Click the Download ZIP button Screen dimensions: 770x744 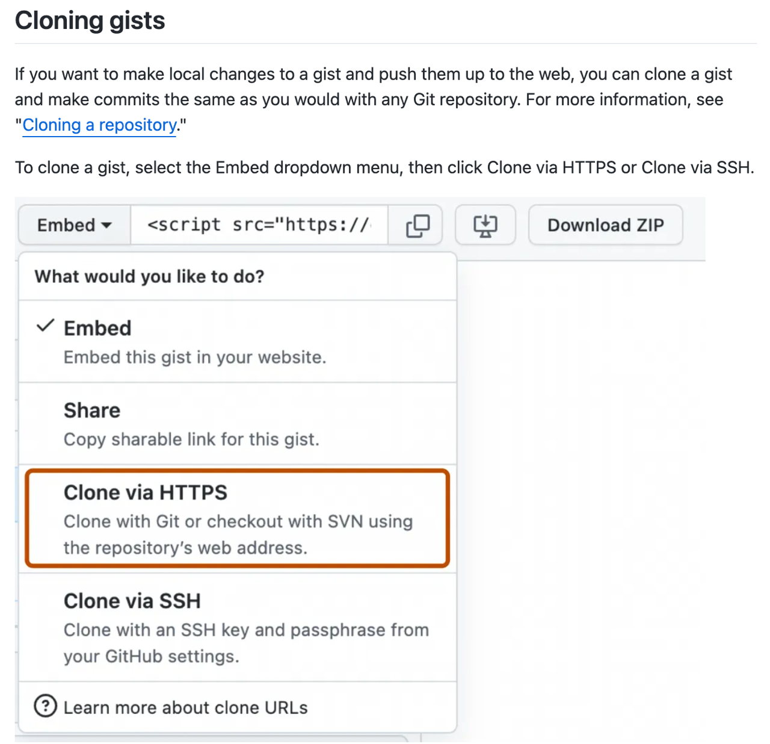[x=605, y=225]
